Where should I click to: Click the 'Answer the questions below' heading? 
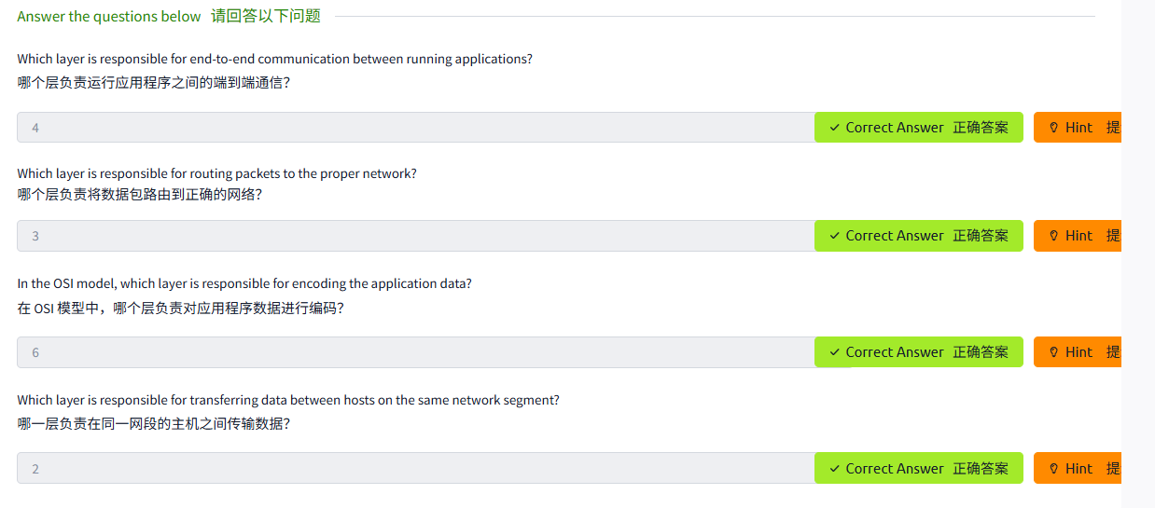109,16
